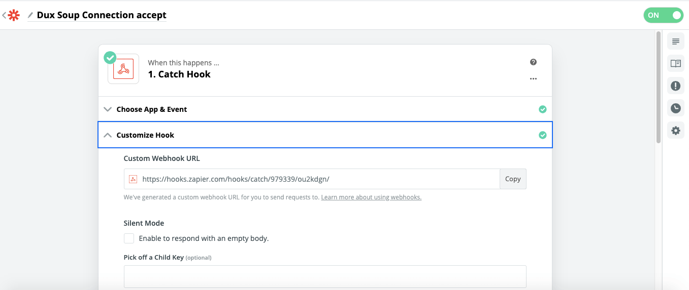
Task: Open the help question mark icon
Action: pyautogui.click(x=533, y=62)
